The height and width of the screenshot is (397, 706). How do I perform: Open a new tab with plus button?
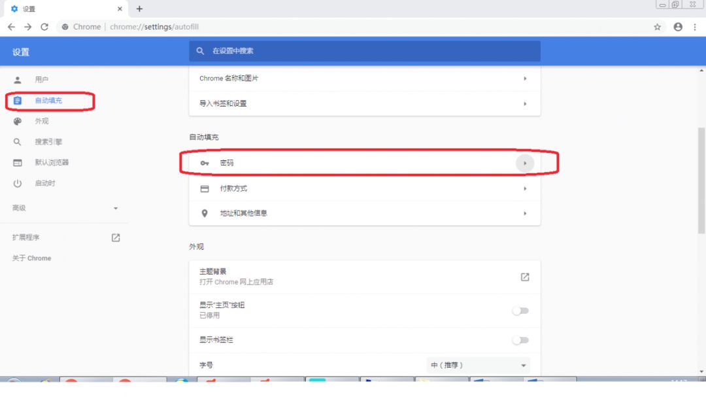140,9
